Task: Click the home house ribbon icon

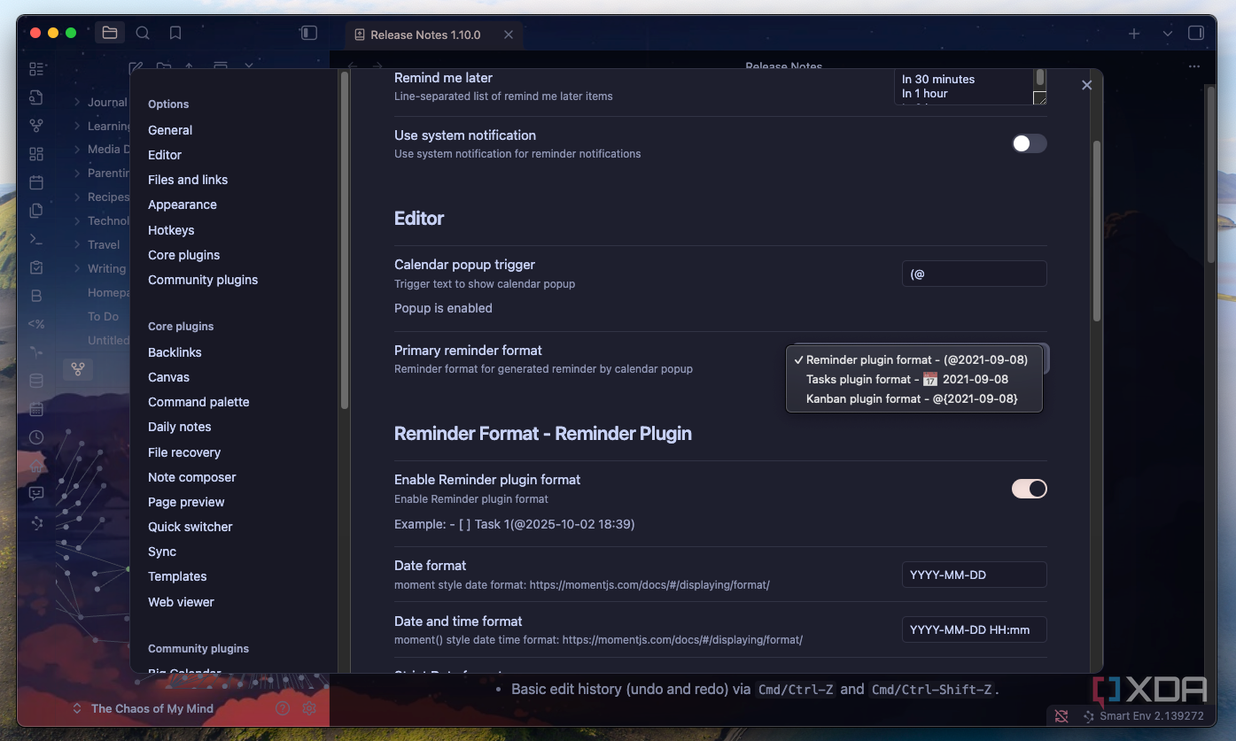Action: [36, 466]
